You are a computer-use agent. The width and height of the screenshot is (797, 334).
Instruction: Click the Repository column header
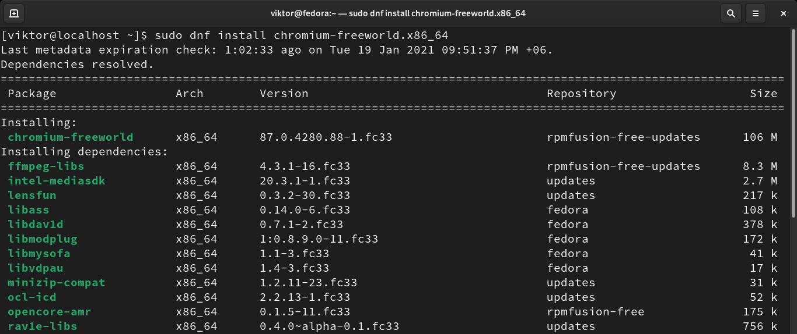(x=581, y=94)
